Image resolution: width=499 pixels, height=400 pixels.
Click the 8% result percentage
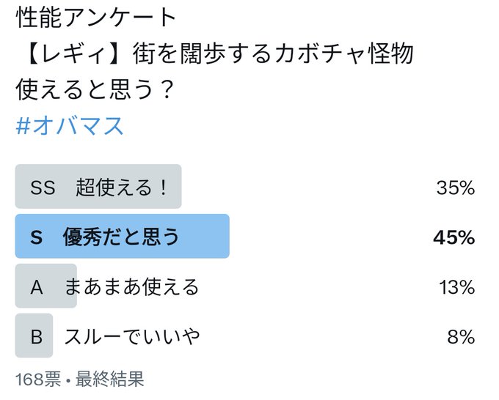click(461, 337)
